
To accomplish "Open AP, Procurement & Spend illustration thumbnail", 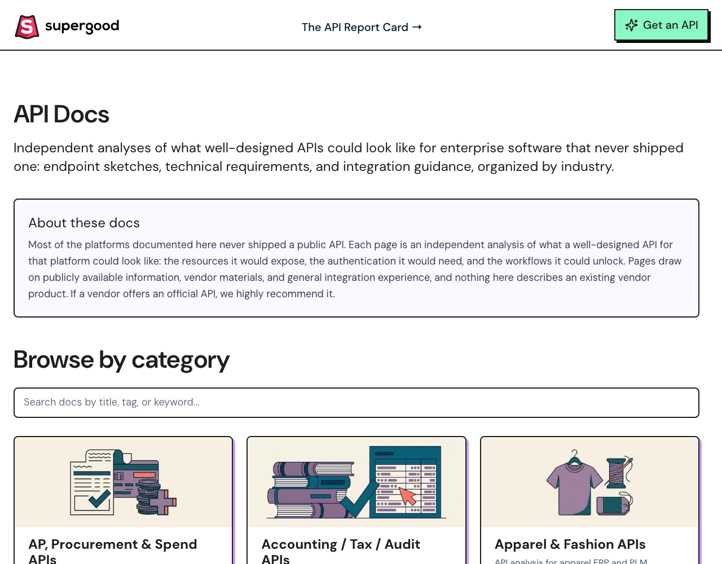I will [x=124, y=482].
